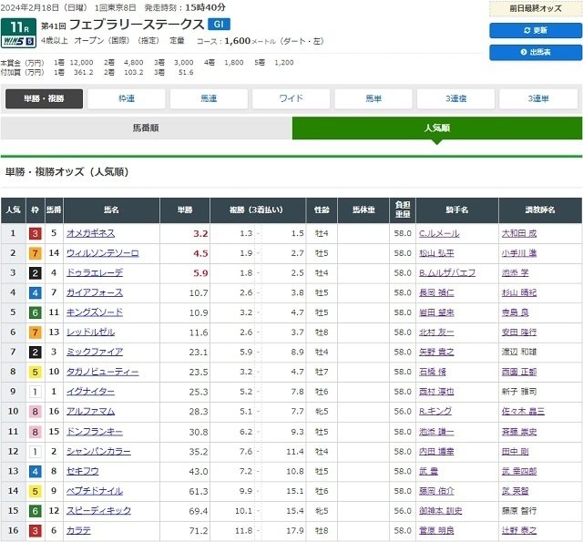Open jockey link 松山 弘平
This screenshot has height=542, width=583.
coord(436,253)
